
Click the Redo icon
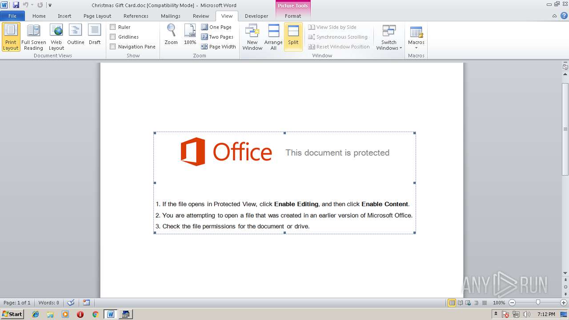pos(40,5)
